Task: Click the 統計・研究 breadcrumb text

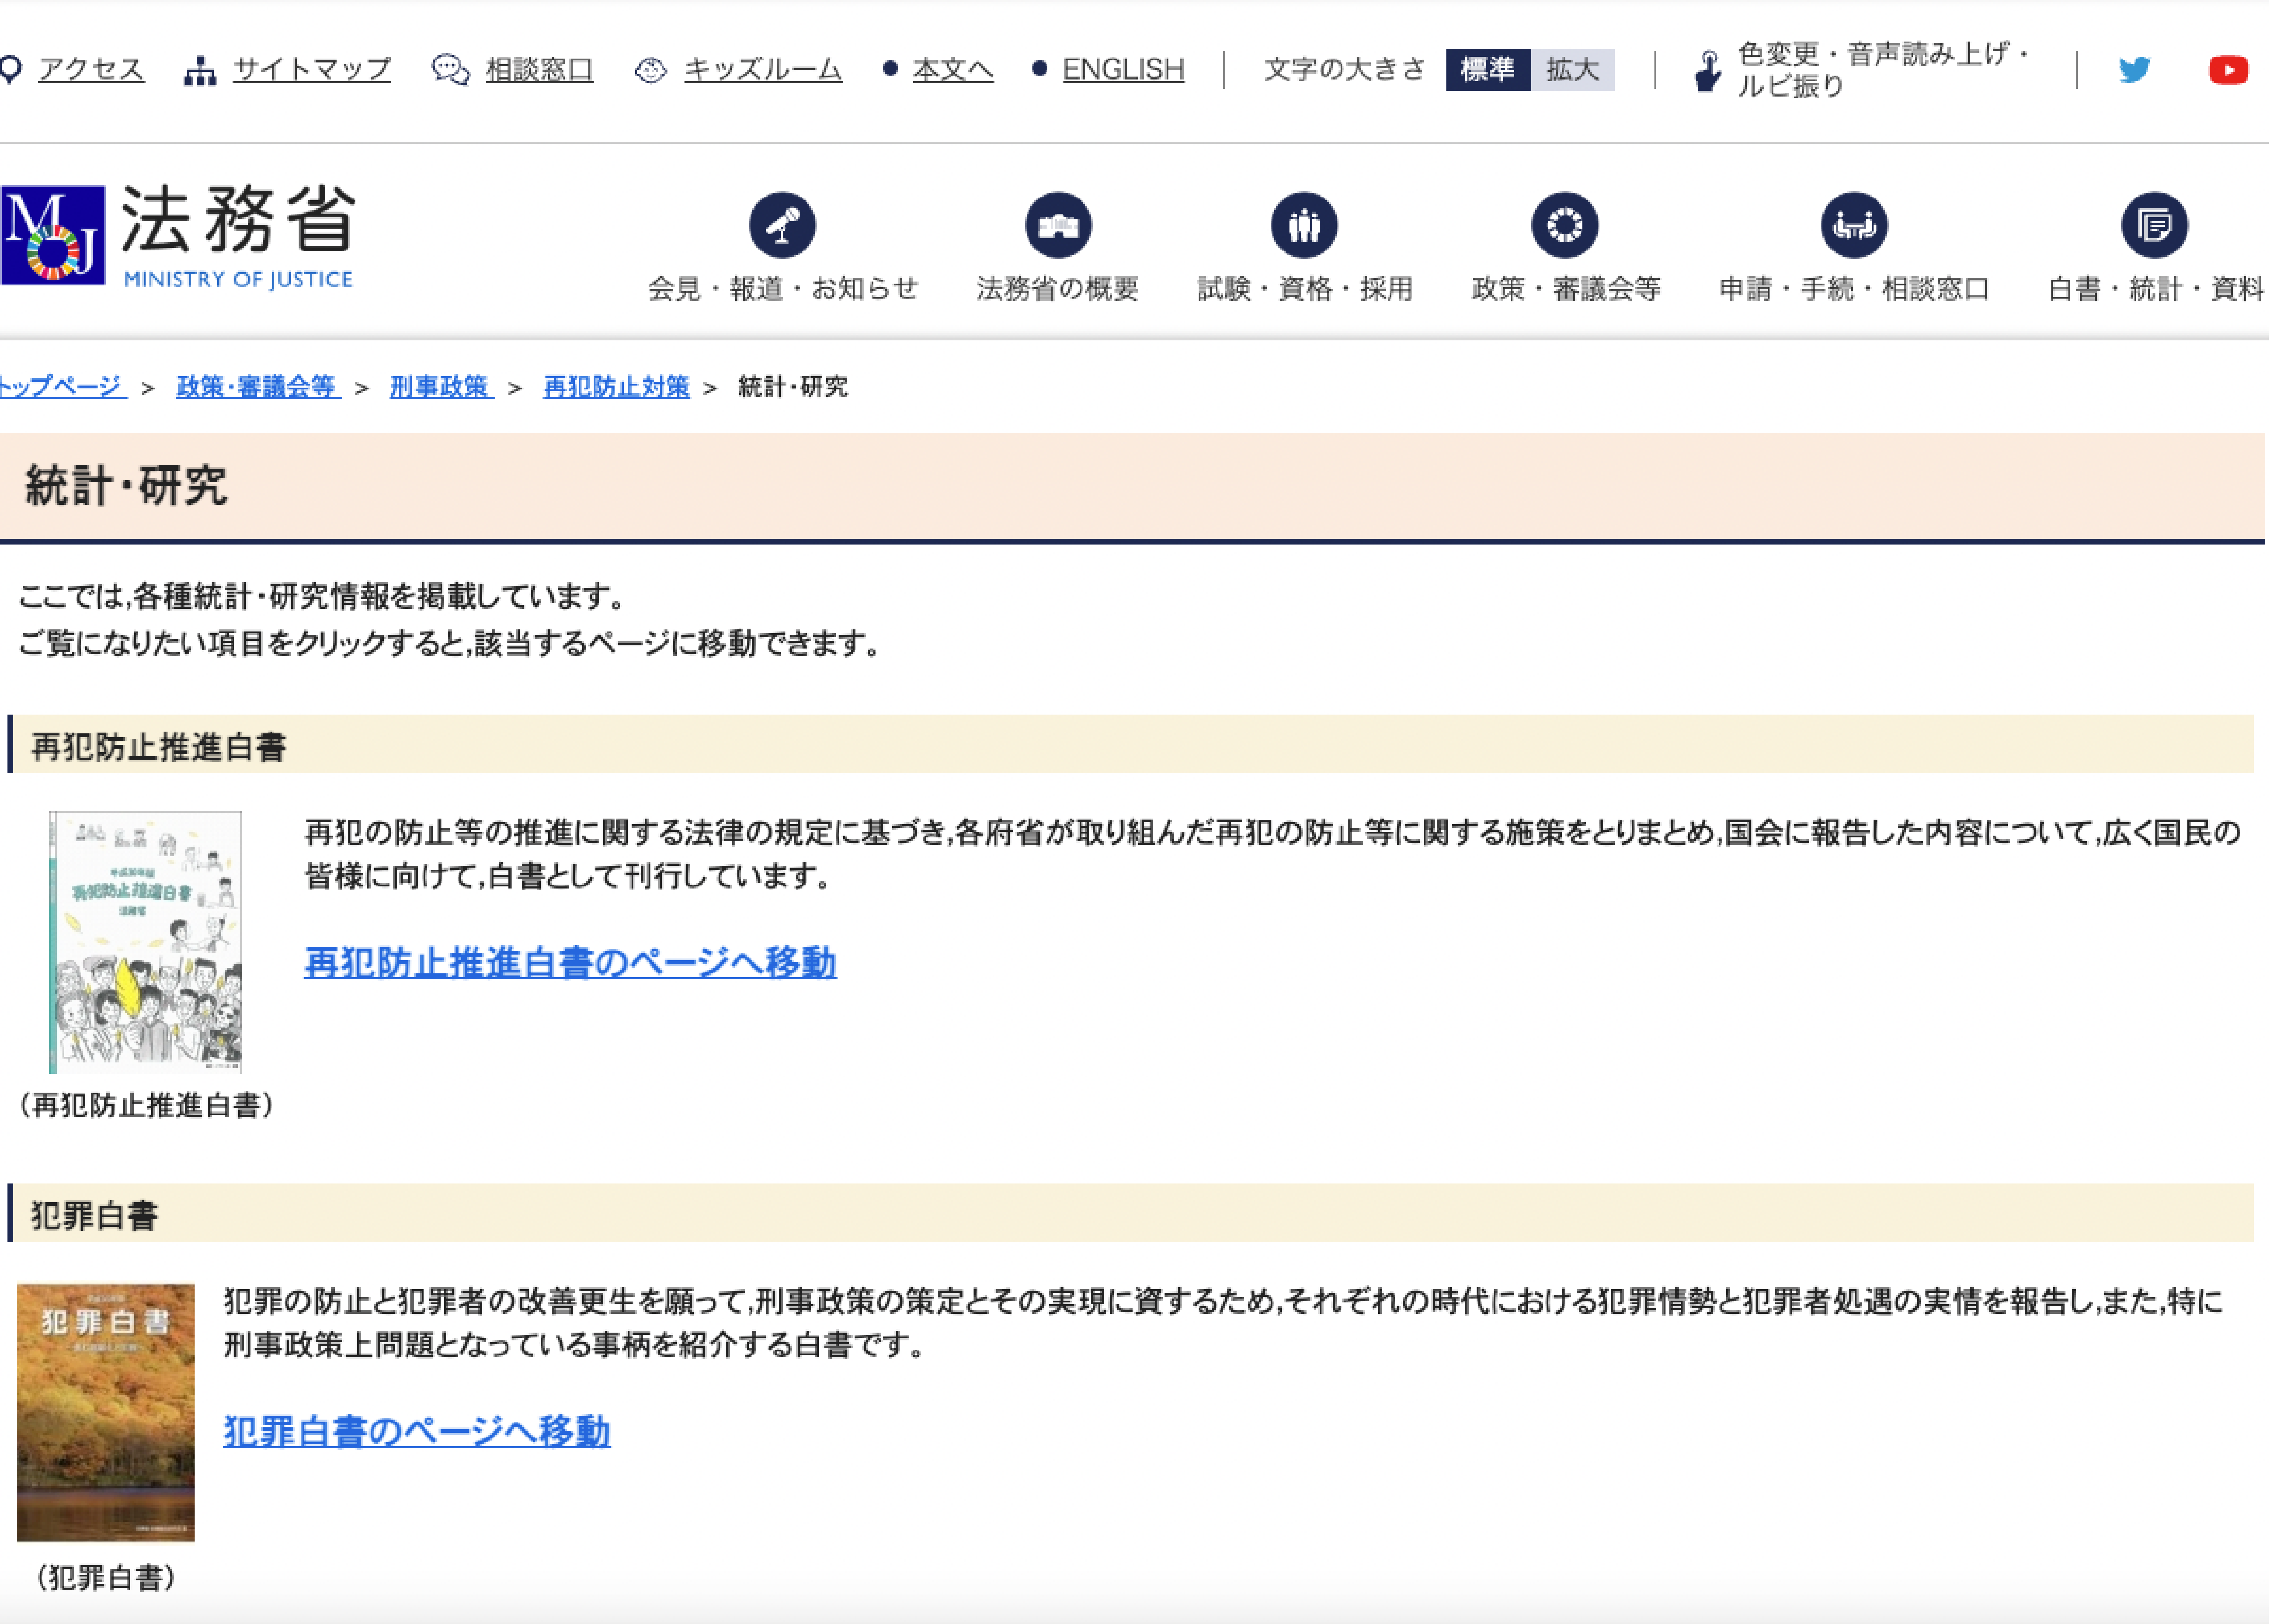Action: pos(793,387)
